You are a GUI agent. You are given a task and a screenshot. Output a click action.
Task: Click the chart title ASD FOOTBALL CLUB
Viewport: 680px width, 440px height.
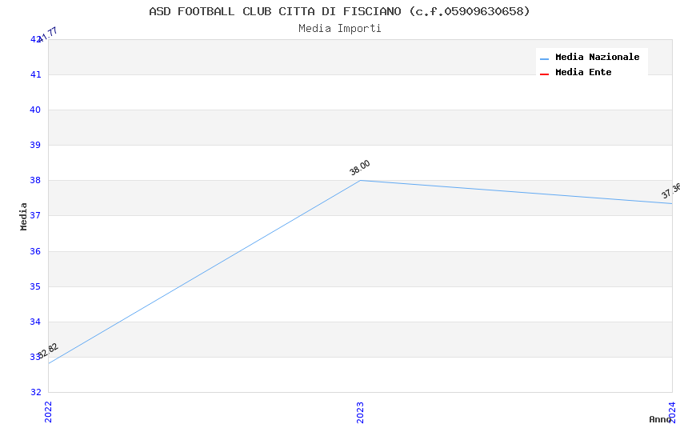(339, 11)
